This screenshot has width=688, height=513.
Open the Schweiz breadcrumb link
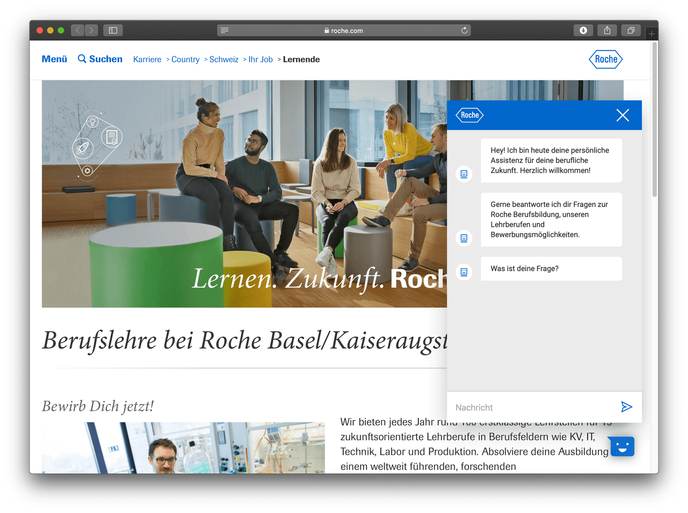click(224, 59)
